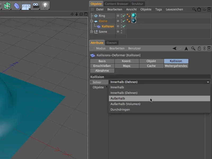This screenshot has width=212, height=159.
Task: Open the Objekt parameter tab
Action: 151,61
